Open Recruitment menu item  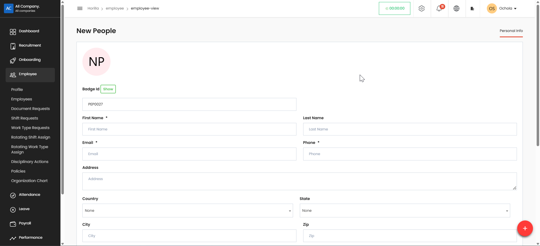30,45
